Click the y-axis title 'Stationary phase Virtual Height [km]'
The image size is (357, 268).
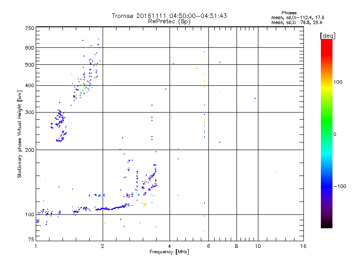click(20, 134)
